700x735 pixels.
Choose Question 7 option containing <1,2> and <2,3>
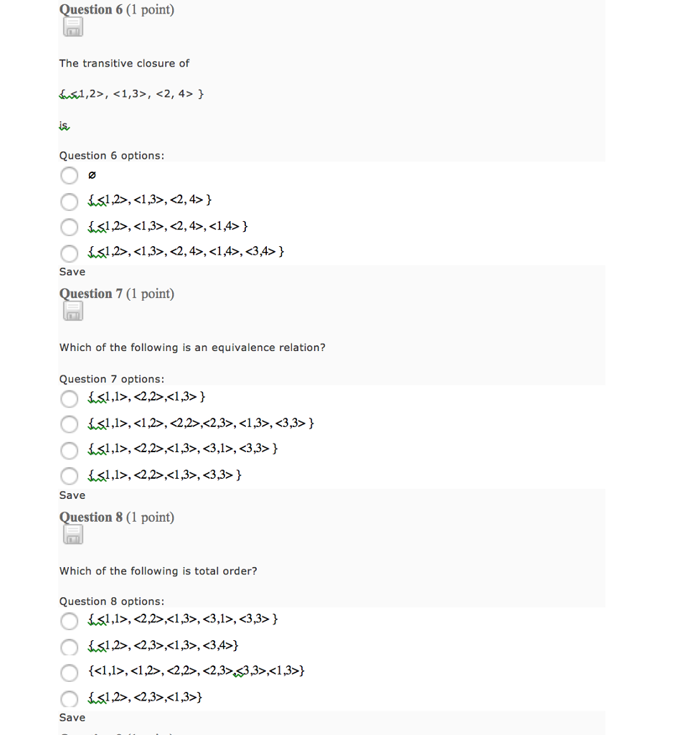point(70,424)
